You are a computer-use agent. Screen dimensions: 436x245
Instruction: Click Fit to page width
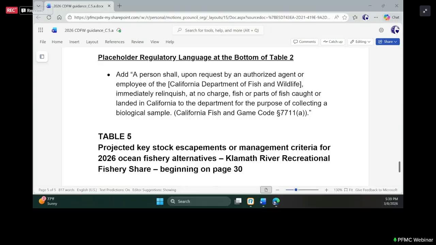point(348,190)
